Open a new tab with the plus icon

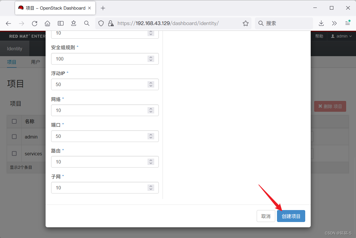(103, 8)
